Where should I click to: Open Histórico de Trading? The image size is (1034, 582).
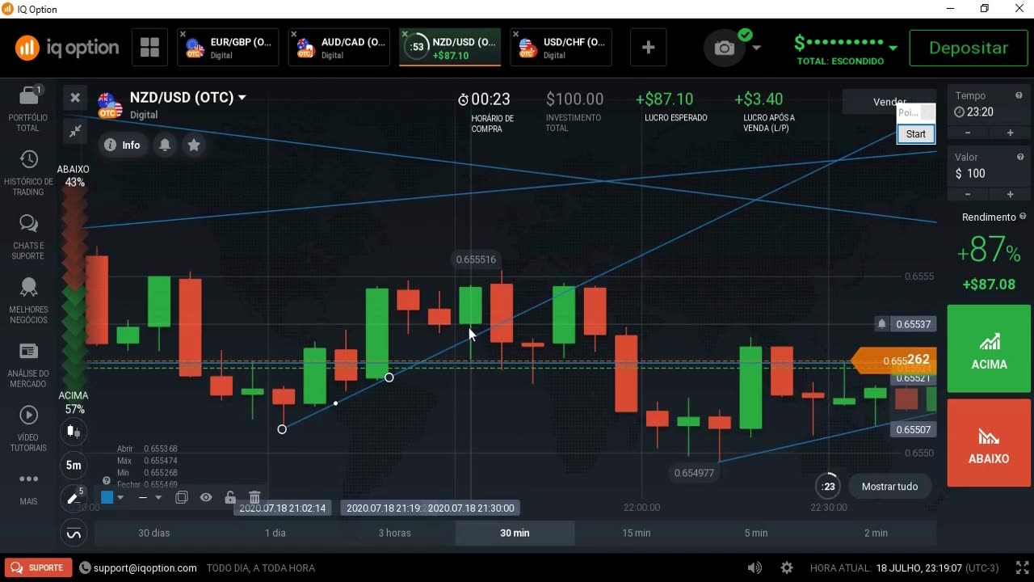[x=28, y=173]
